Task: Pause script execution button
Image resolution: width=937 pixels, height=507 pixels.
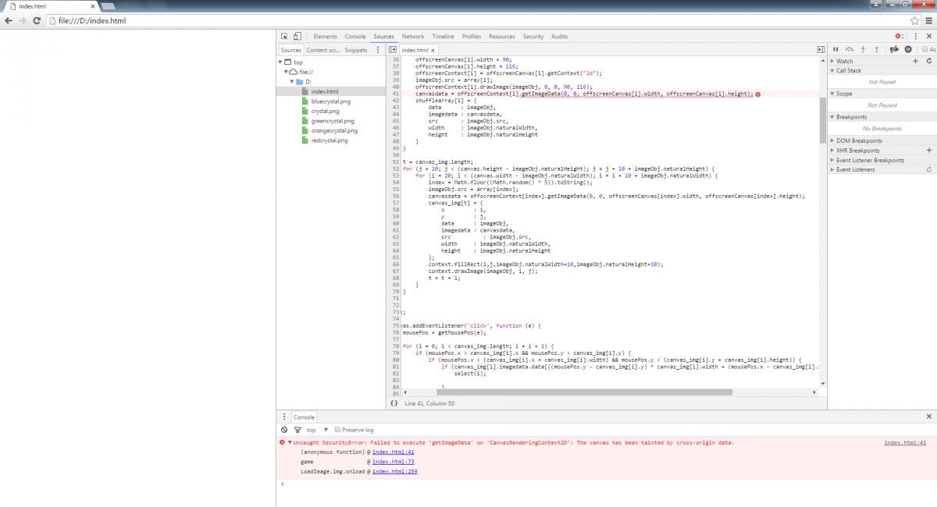Action: pos(835,50)
